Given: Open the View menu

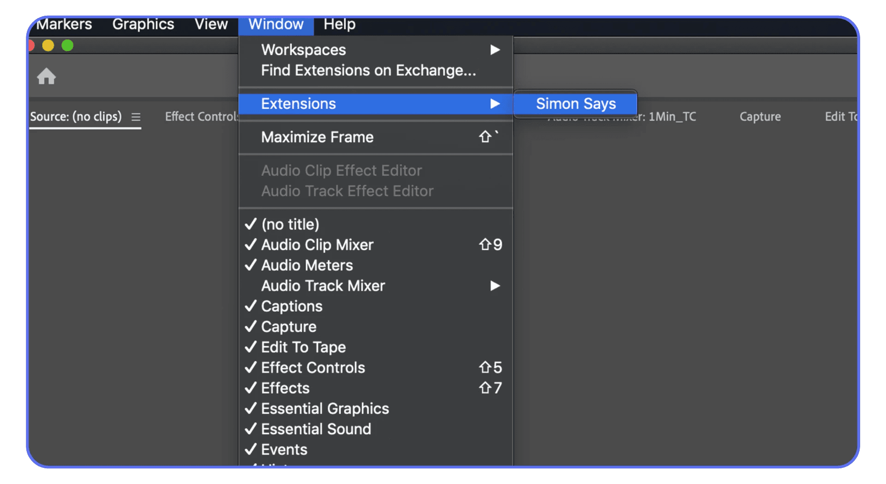Looking at the screenshot, I should tap(211, 24).
